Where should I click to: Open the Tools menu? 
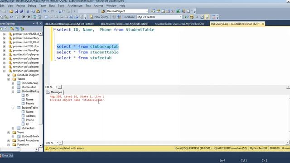[61, 6]
